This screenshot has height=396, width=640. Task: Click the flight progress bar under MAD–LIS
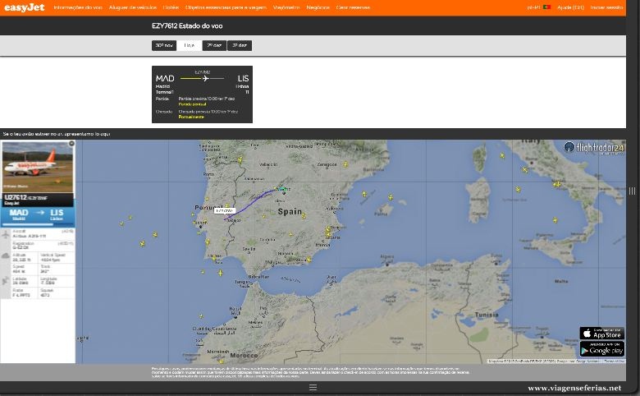[38, 224]
